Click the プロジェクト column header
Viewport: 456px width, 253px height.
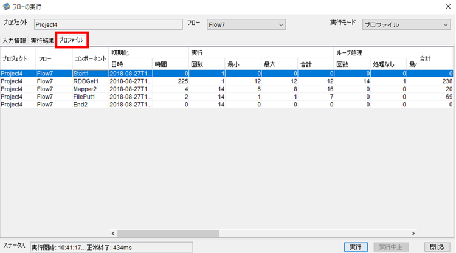tap(18, 59)
